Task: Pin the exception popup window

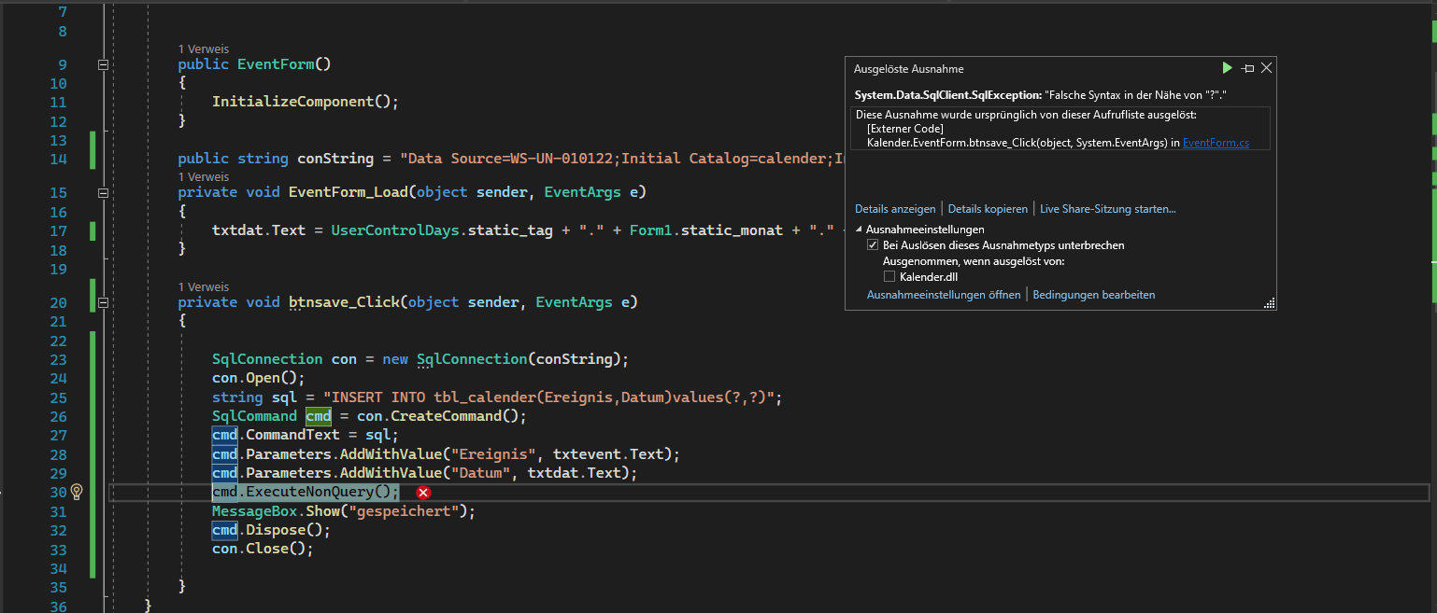Action: (x=1247, y=68)
